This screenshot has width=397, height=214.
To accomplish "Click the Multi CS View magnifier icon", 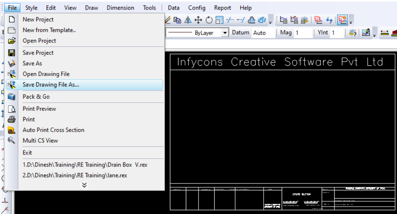I will [x=12, y=141].
